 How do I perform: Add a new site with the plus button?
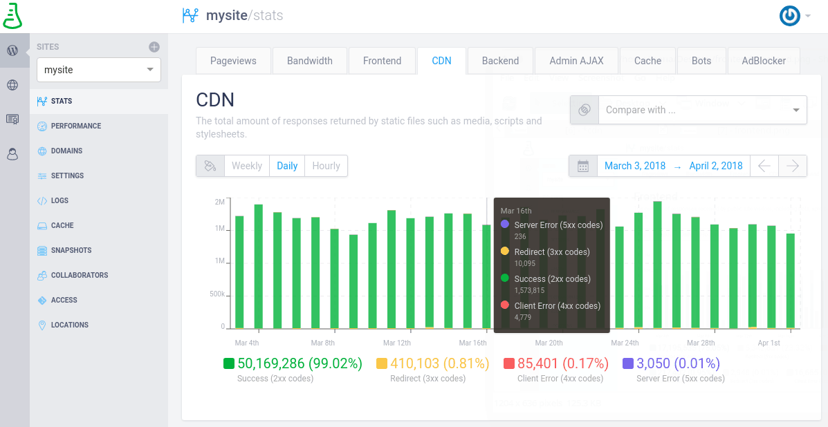pos(156,47)
